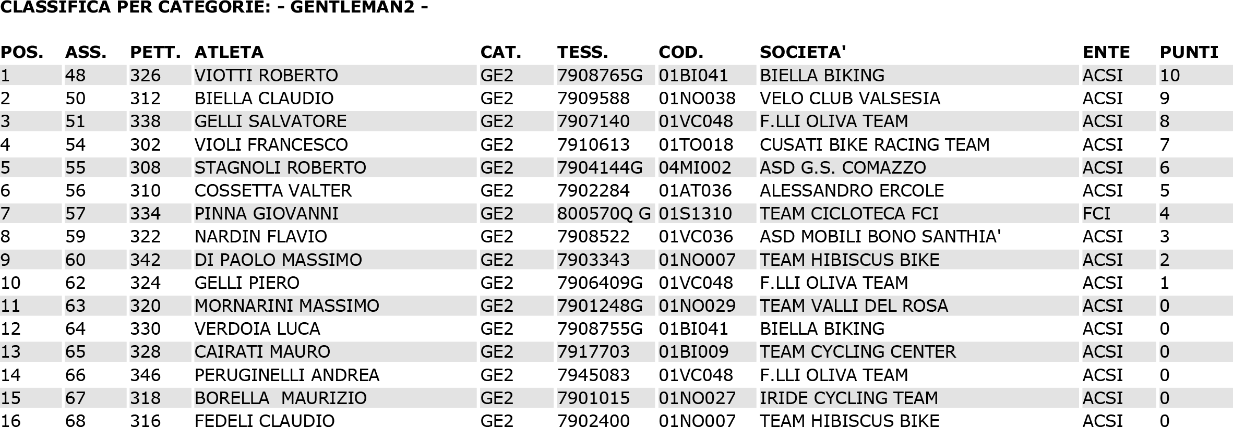Image resolution: width=1233 pixels, height=427 pixels.
Task: Click license number 7907140
Action: pos(593,121)
